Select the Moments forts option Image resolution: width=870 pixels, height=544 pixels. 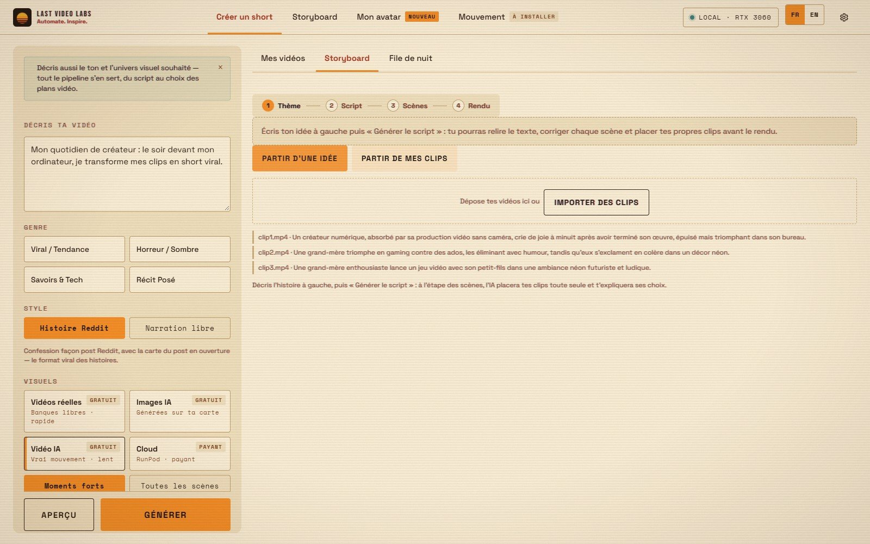(74, 484)
